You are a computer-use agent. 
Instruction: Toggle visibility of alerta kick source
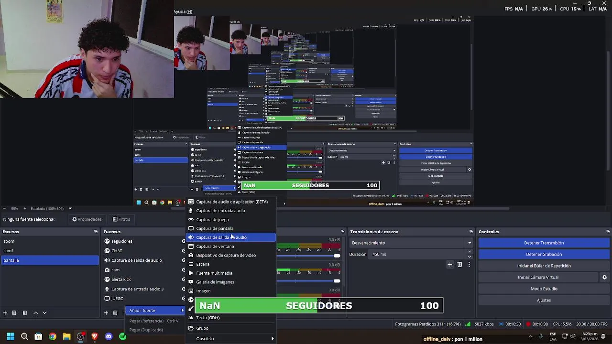[x=183, y=279]
